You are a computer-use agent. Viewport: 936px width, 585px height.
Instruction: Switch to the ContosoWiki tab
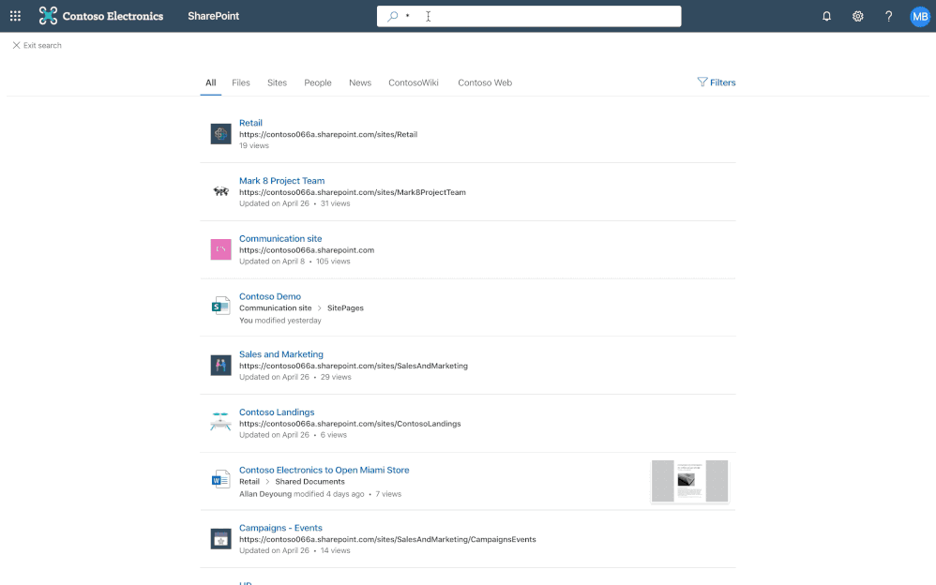(x=413, y=83)
